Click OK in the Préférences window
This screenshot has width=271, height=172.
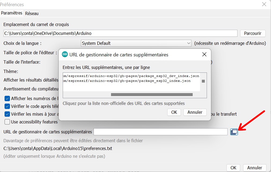tap(233, 168)
